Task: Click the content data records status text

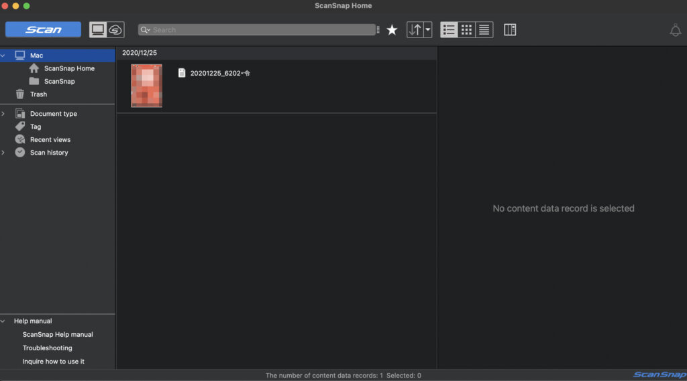Action: pos(343,376)
